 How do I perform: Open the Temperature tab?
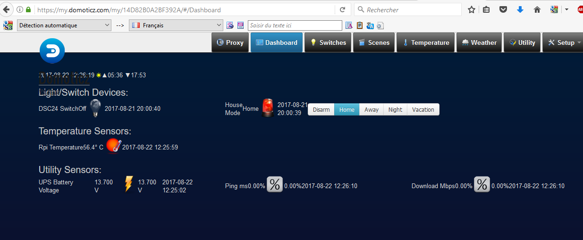[x=426, y=42]
